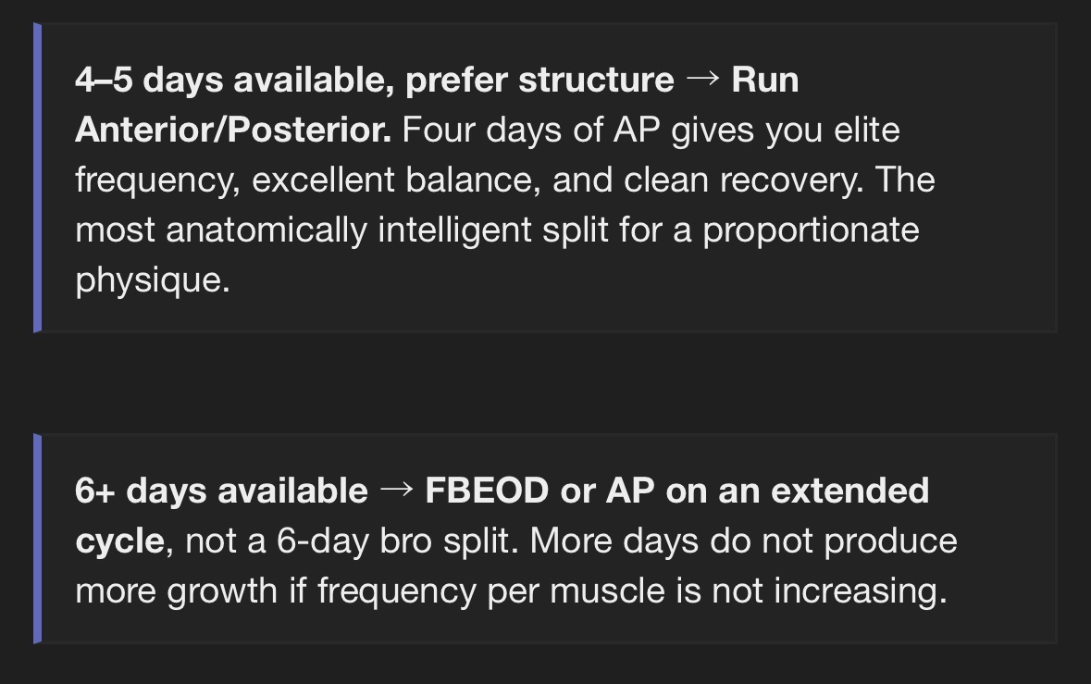Click the arrow after "6+ days available"
Image resolution: width=1091 pixels, height=684 pixels.
coord(396,491)
